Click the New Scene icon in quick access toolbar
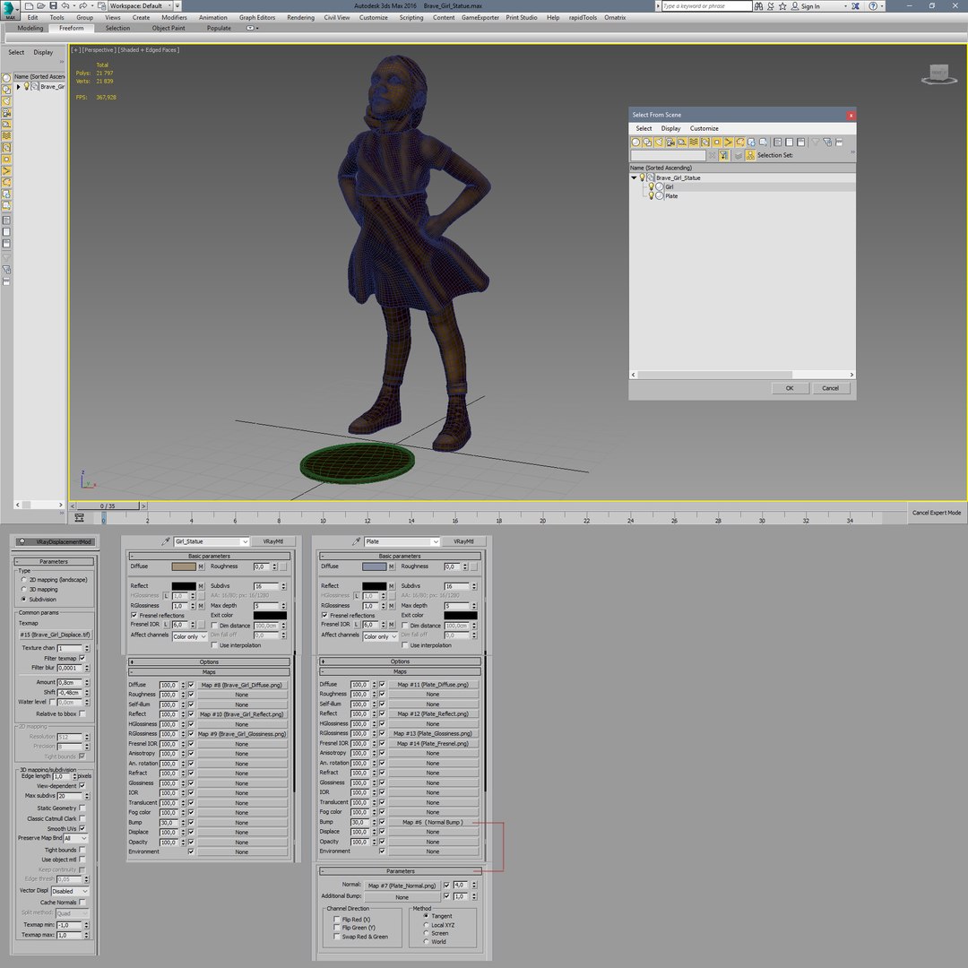968x968 pixels. (x=29, y=5)
